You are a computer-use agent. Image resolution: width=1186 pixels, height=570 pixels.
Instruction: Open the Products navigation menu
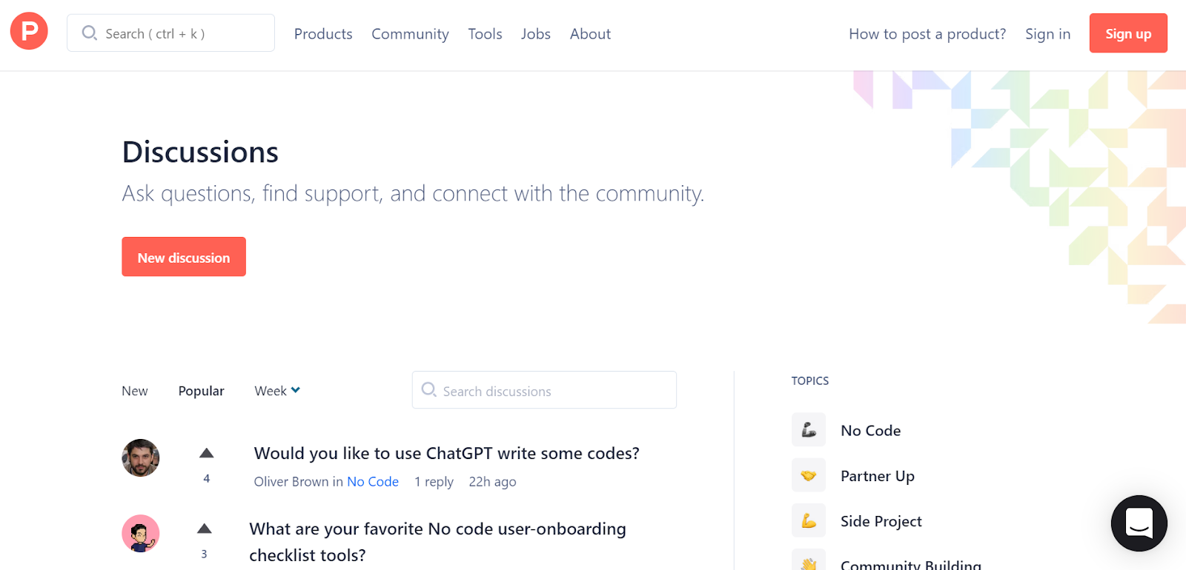(x=323, y=34)
